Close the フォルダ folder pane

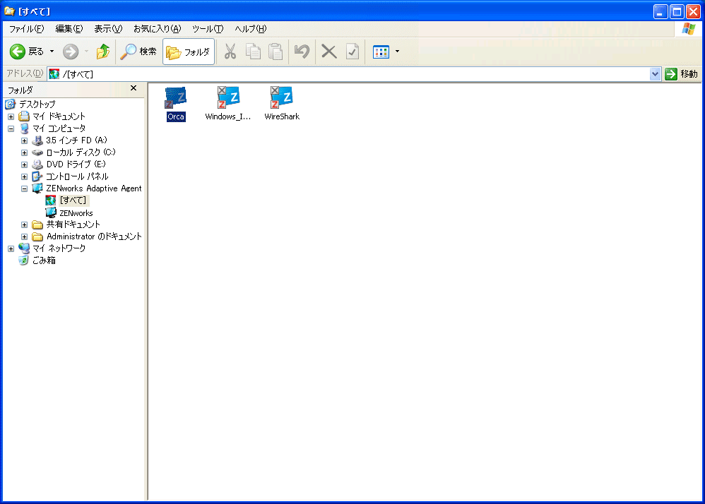tap(134, 88)
